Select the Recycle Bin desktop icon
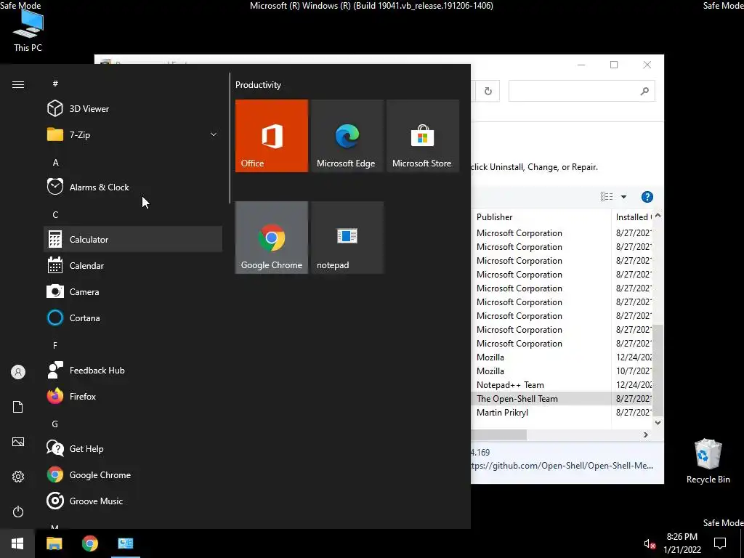The image size is (744, 558). coord(708,461)
